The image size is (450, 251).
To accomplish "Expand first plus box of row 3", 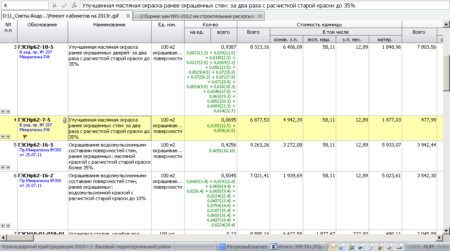I will 3,111.
